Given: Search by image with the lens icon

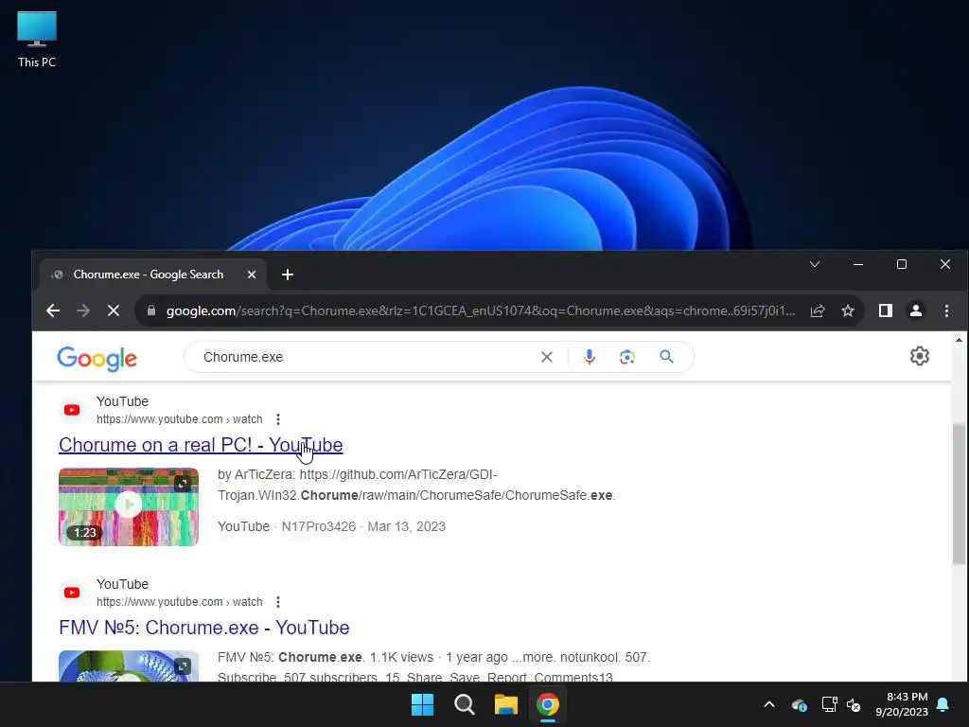Looking at the screenshot, I should [627, 357].
